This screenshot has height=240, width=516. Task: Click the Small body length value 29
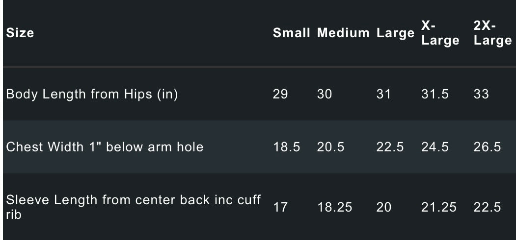280,94
